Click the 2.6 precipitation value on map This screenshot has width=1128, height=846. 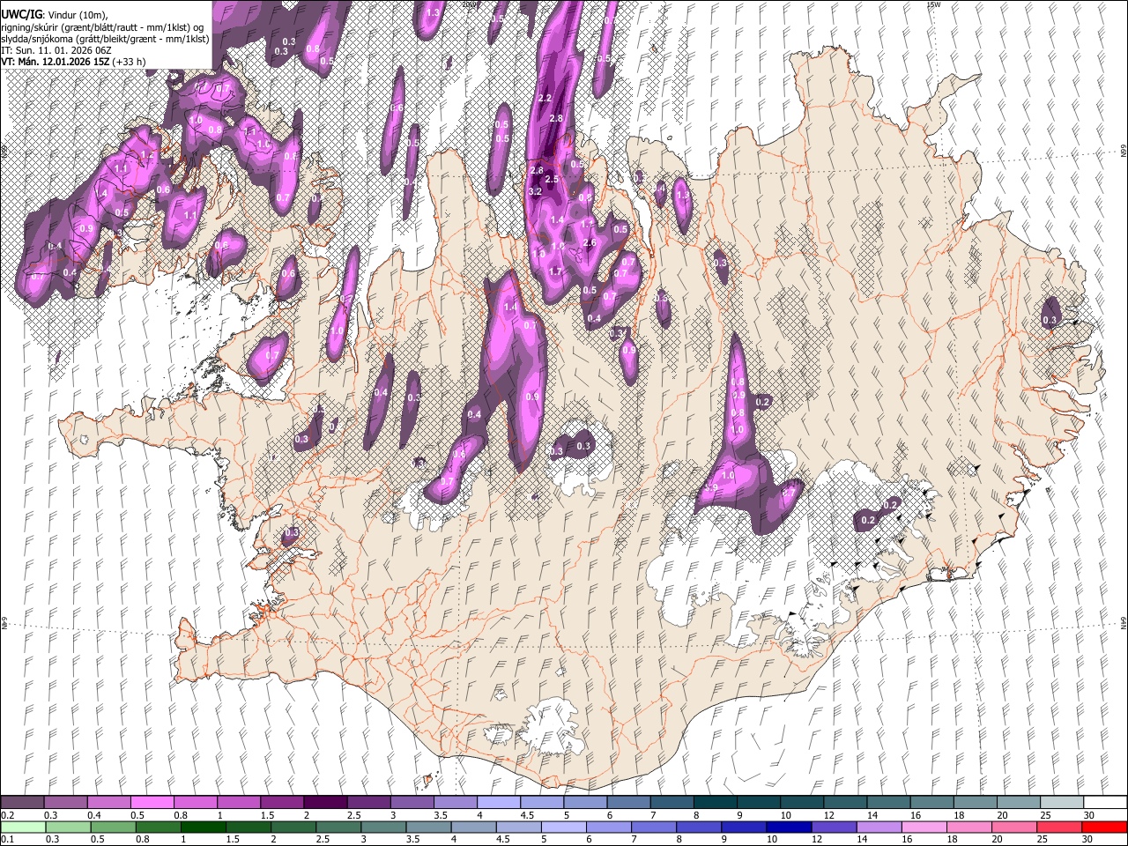[x=590, y=243]
